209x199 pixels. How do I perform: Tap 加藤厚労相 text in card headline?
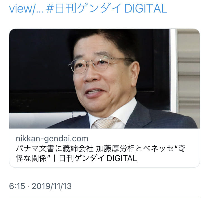click(x=115, y=149)
